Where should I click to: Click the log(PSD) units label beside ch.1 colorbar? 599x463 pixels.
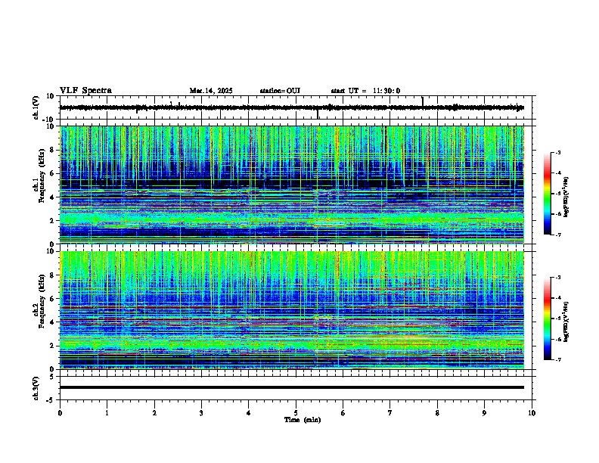(x=566, y=197)
